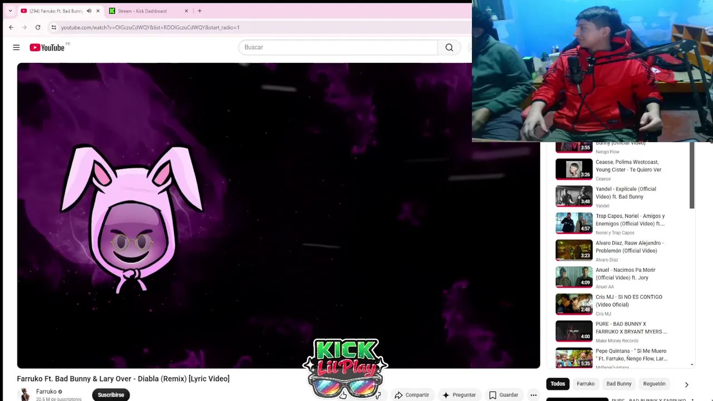Click title 'Anuel - Nacimos Pa Morir'

tap(626, 274)
